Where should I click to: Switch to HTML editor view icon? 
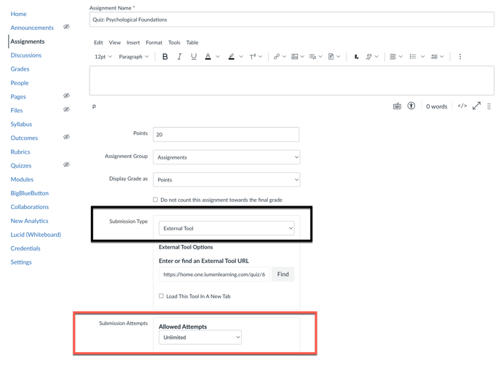pos(462,106)
